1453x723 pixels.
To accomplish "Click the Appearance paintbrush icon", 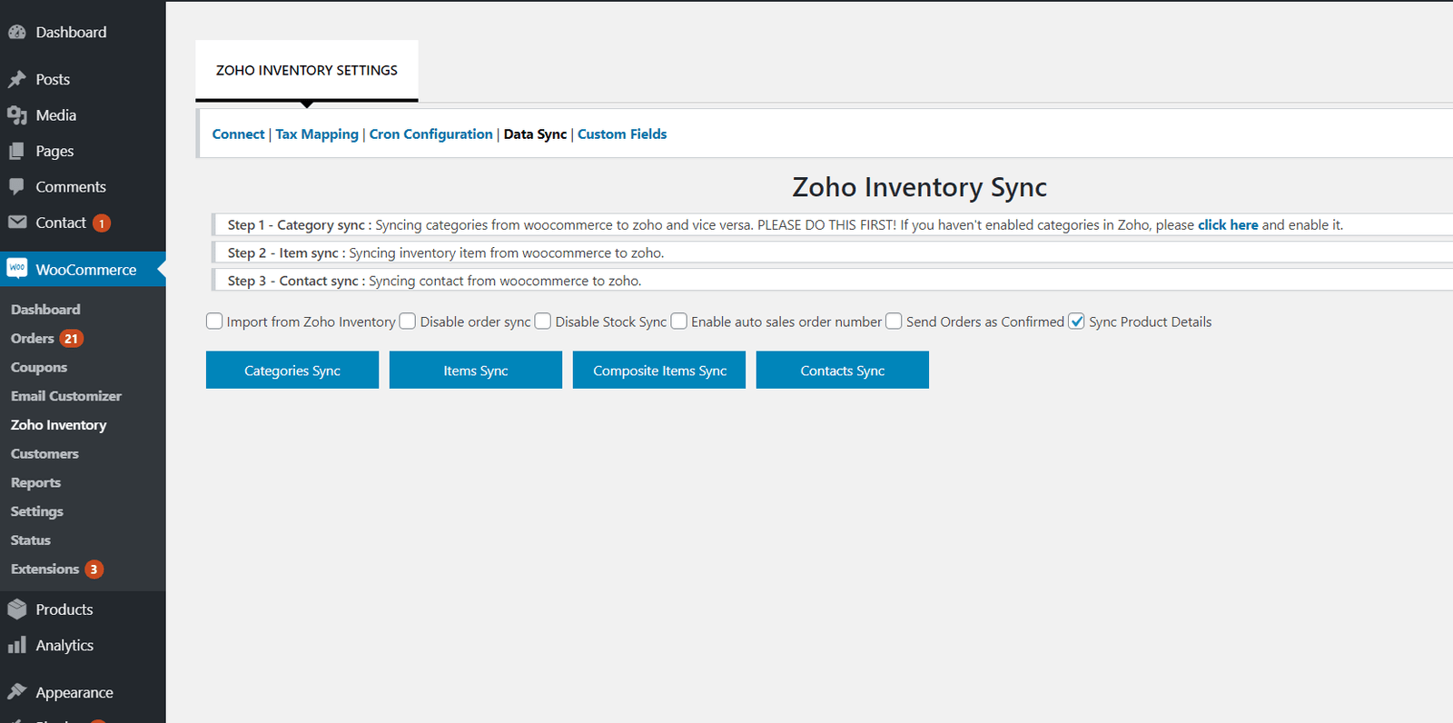I will click(x=16, y=692).
